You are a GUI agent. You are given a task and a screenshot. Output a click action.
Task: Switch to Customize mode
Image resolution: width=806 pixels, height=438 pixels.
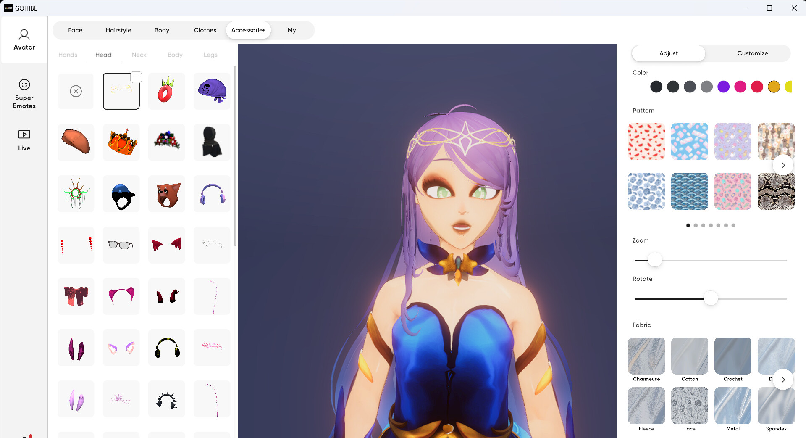click(753, 53)
